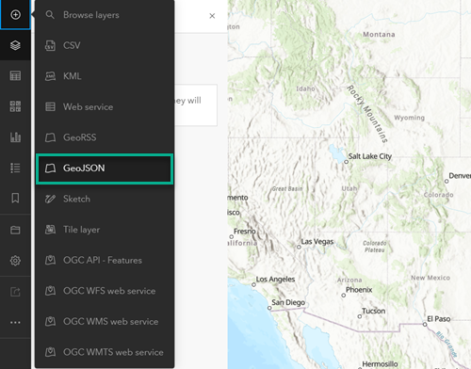The height and width of the screenshot is (369, 471).
Task: Open the Basemap gallery icon
Action: click(x=15, y=106)
